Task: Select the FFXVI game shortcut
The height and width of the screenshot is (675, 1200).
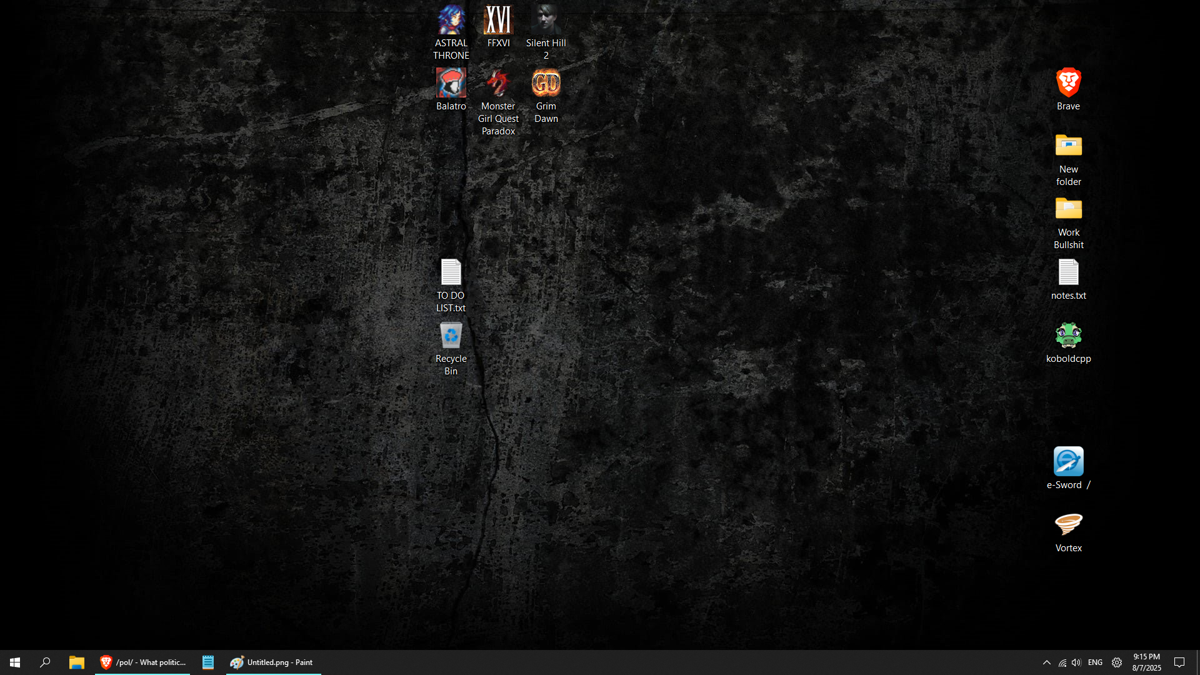Action: click(x=498, y=26)
